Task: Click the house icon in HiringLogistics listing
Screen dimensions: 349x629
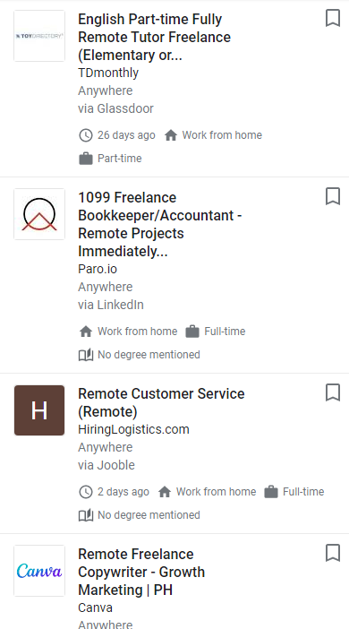Action: click(x=165, y=492)
